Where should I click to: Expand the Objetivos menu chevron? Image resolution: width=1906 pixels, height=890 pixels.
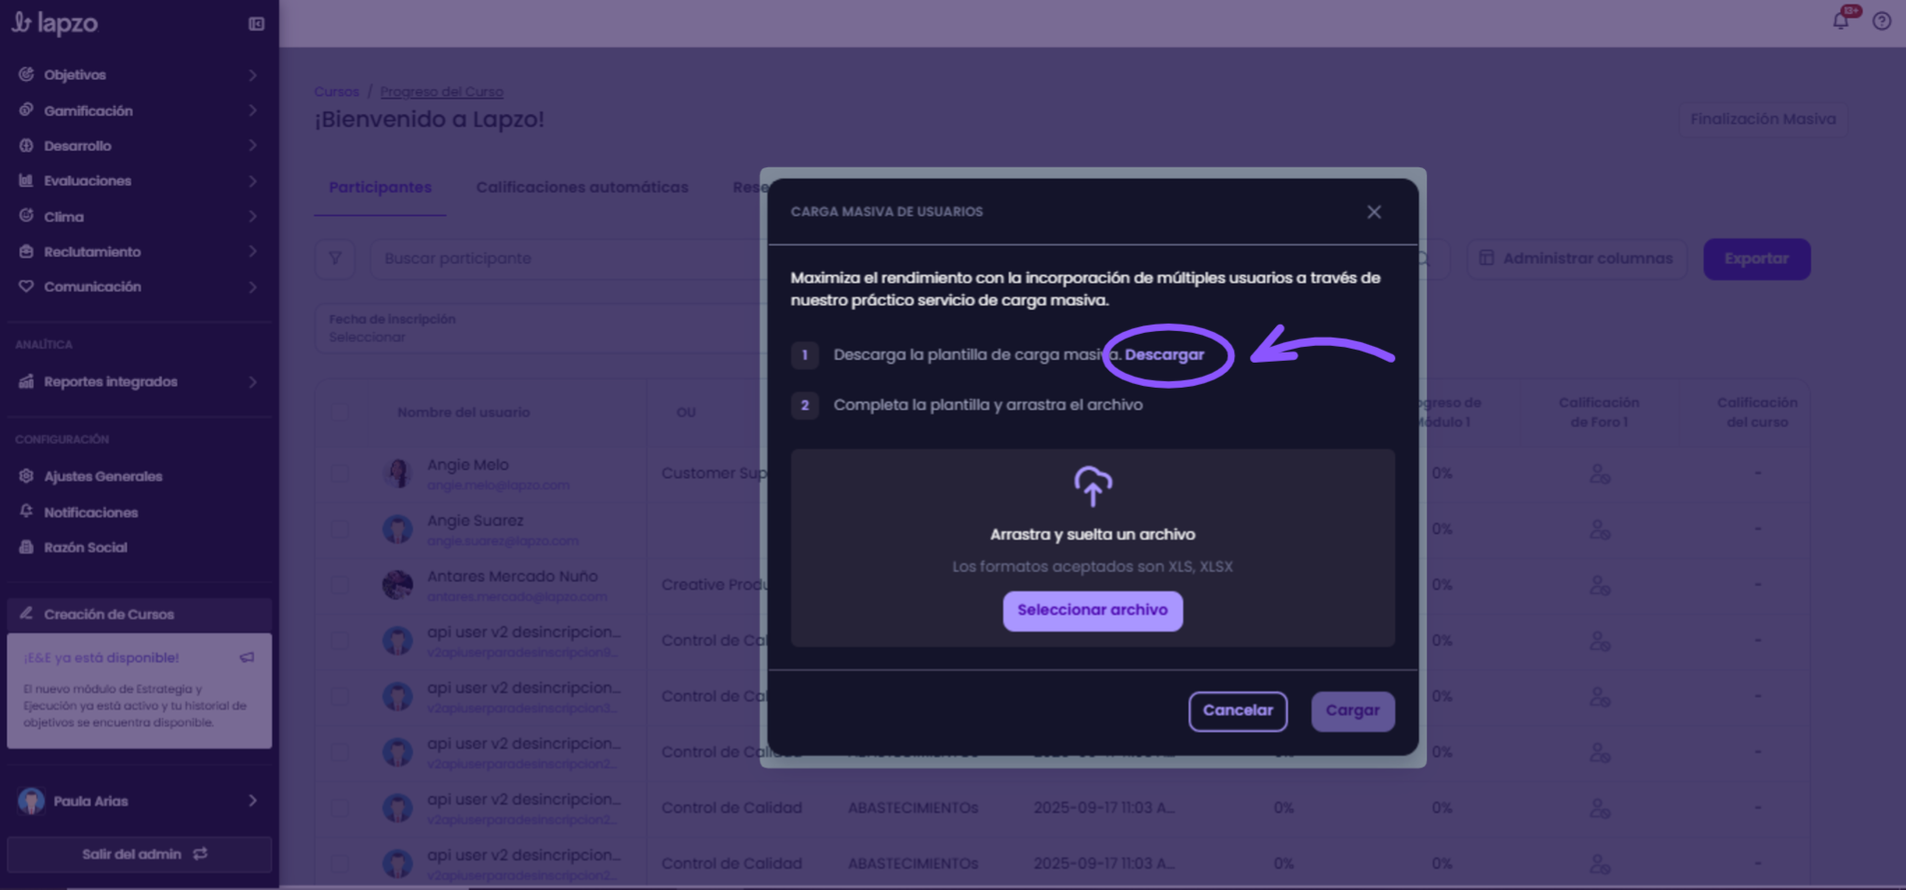tap(252, 74)
